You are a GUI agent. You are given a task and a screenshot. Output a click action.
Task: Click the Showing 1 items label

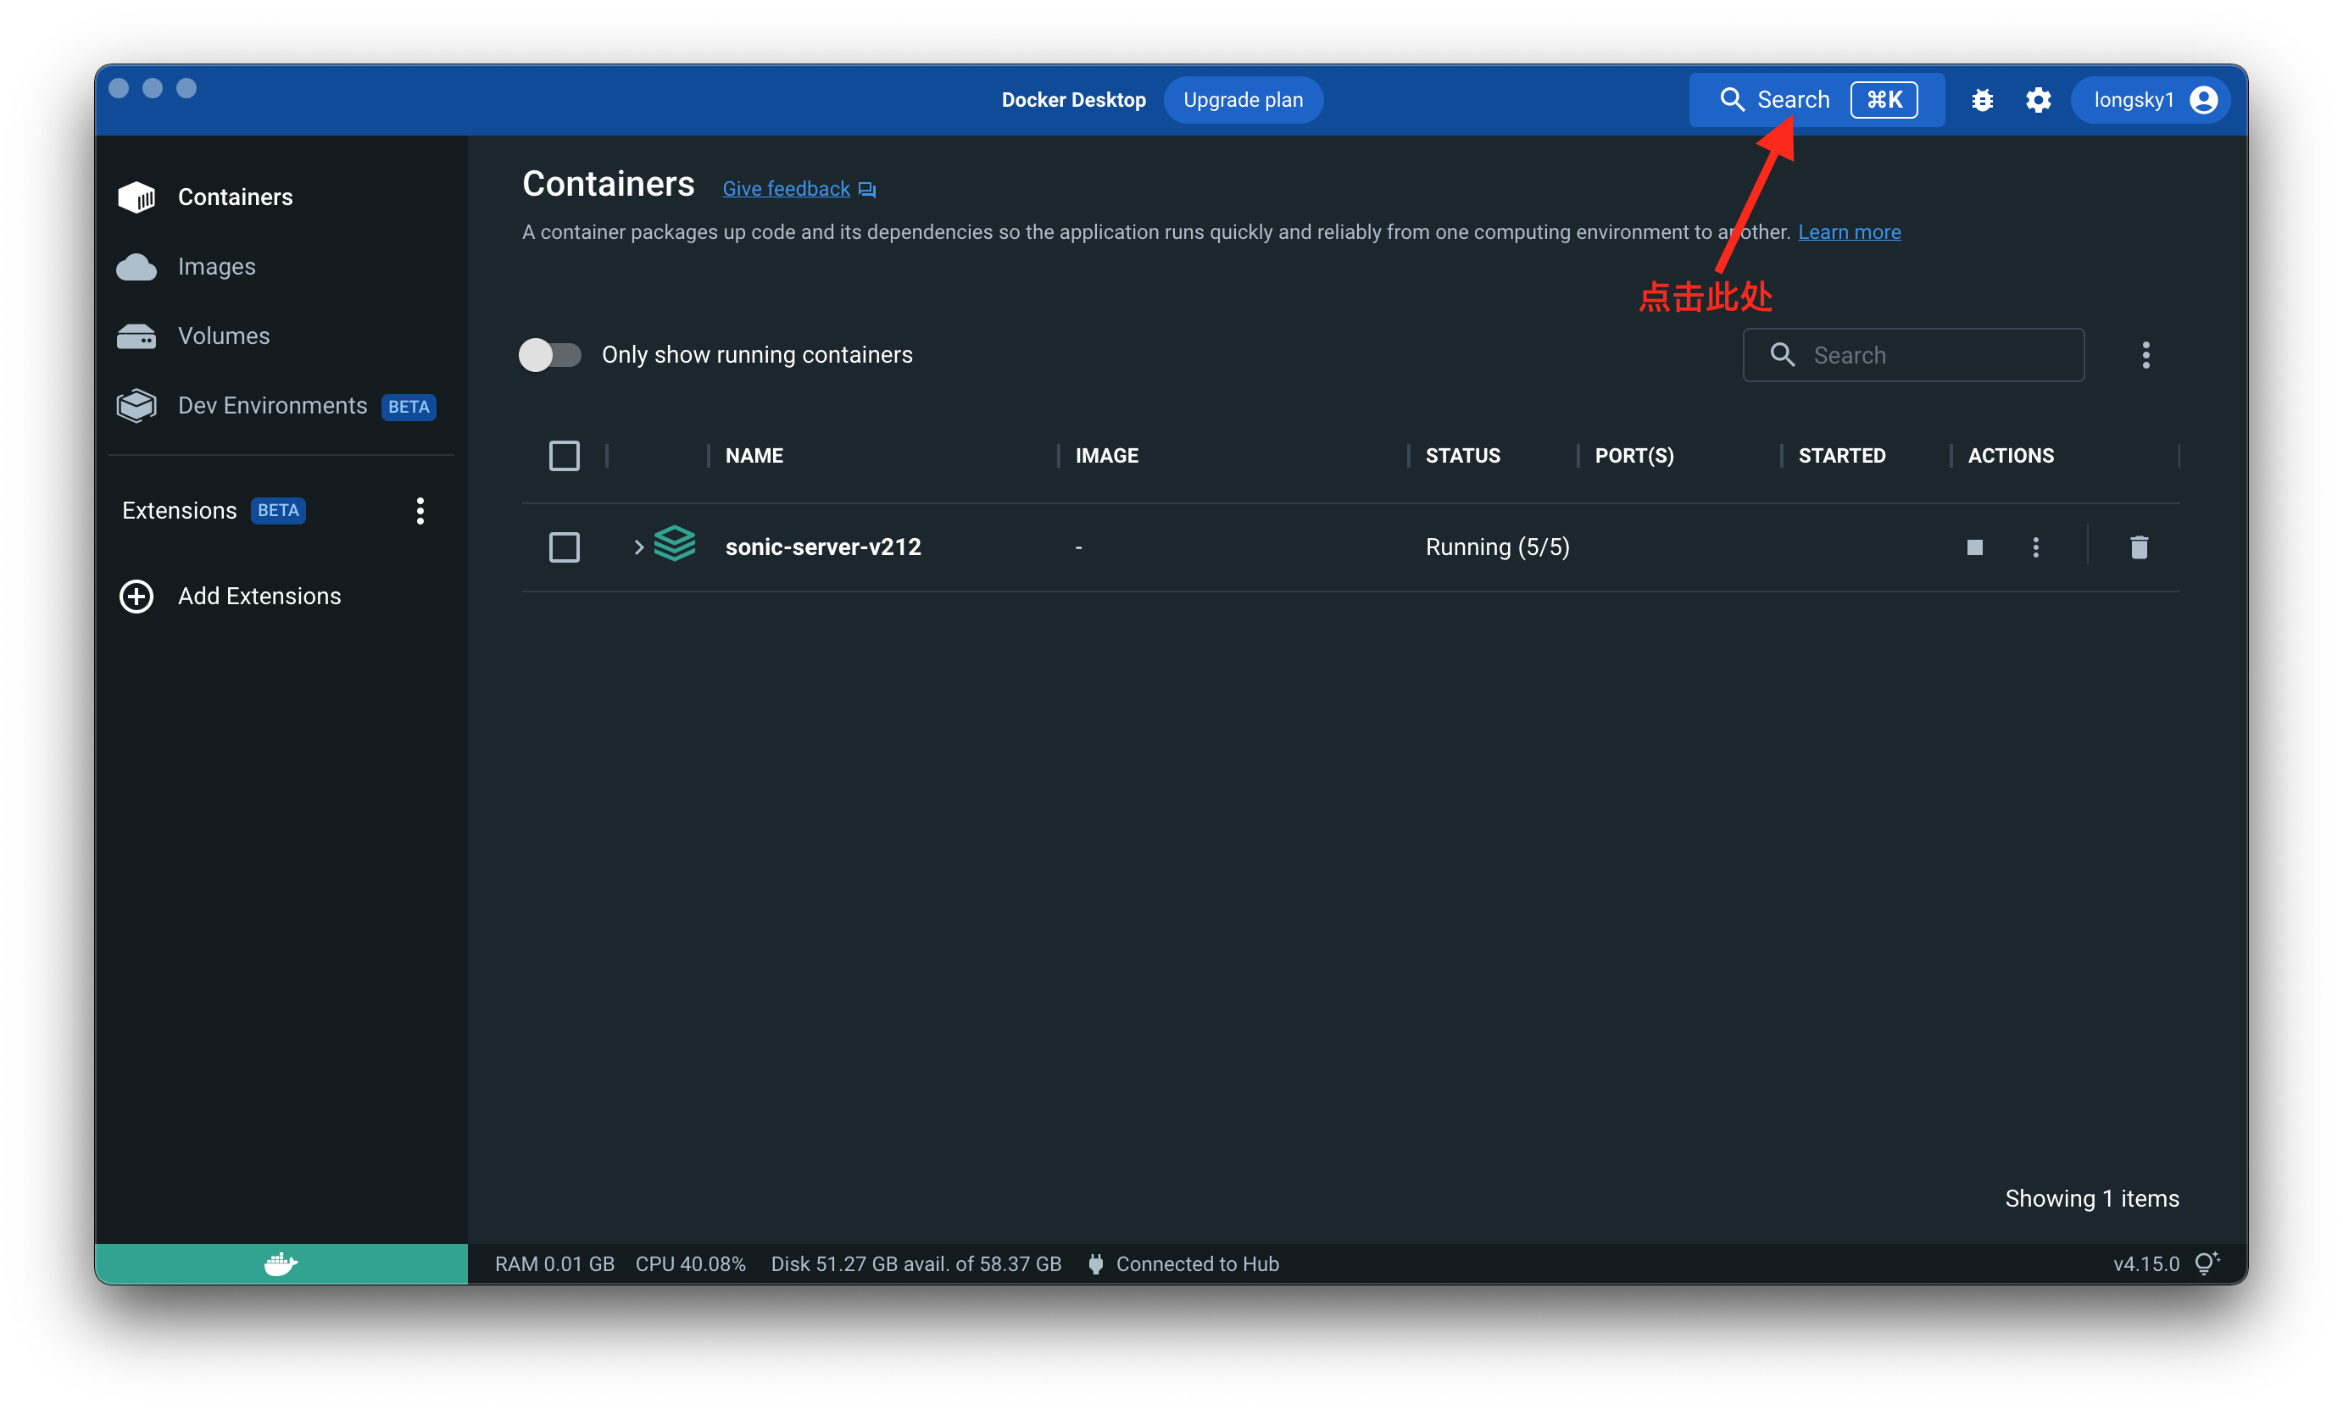[x=2091, y=1198]
